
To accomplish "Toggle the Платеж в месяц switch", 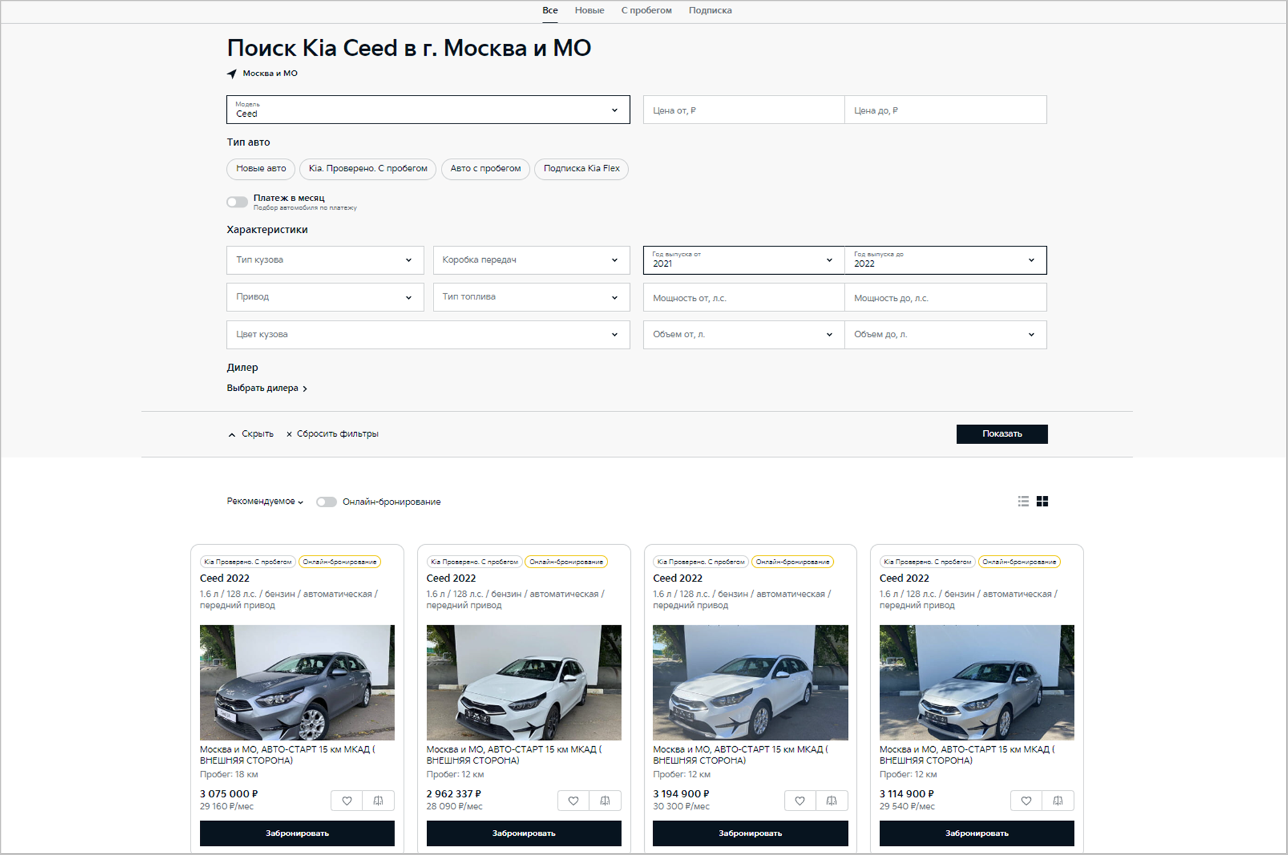I will 237,202.
